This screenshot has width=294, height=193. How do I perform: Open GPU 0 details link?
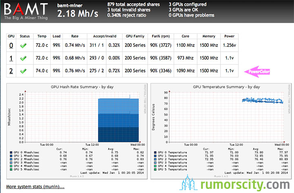11,46
